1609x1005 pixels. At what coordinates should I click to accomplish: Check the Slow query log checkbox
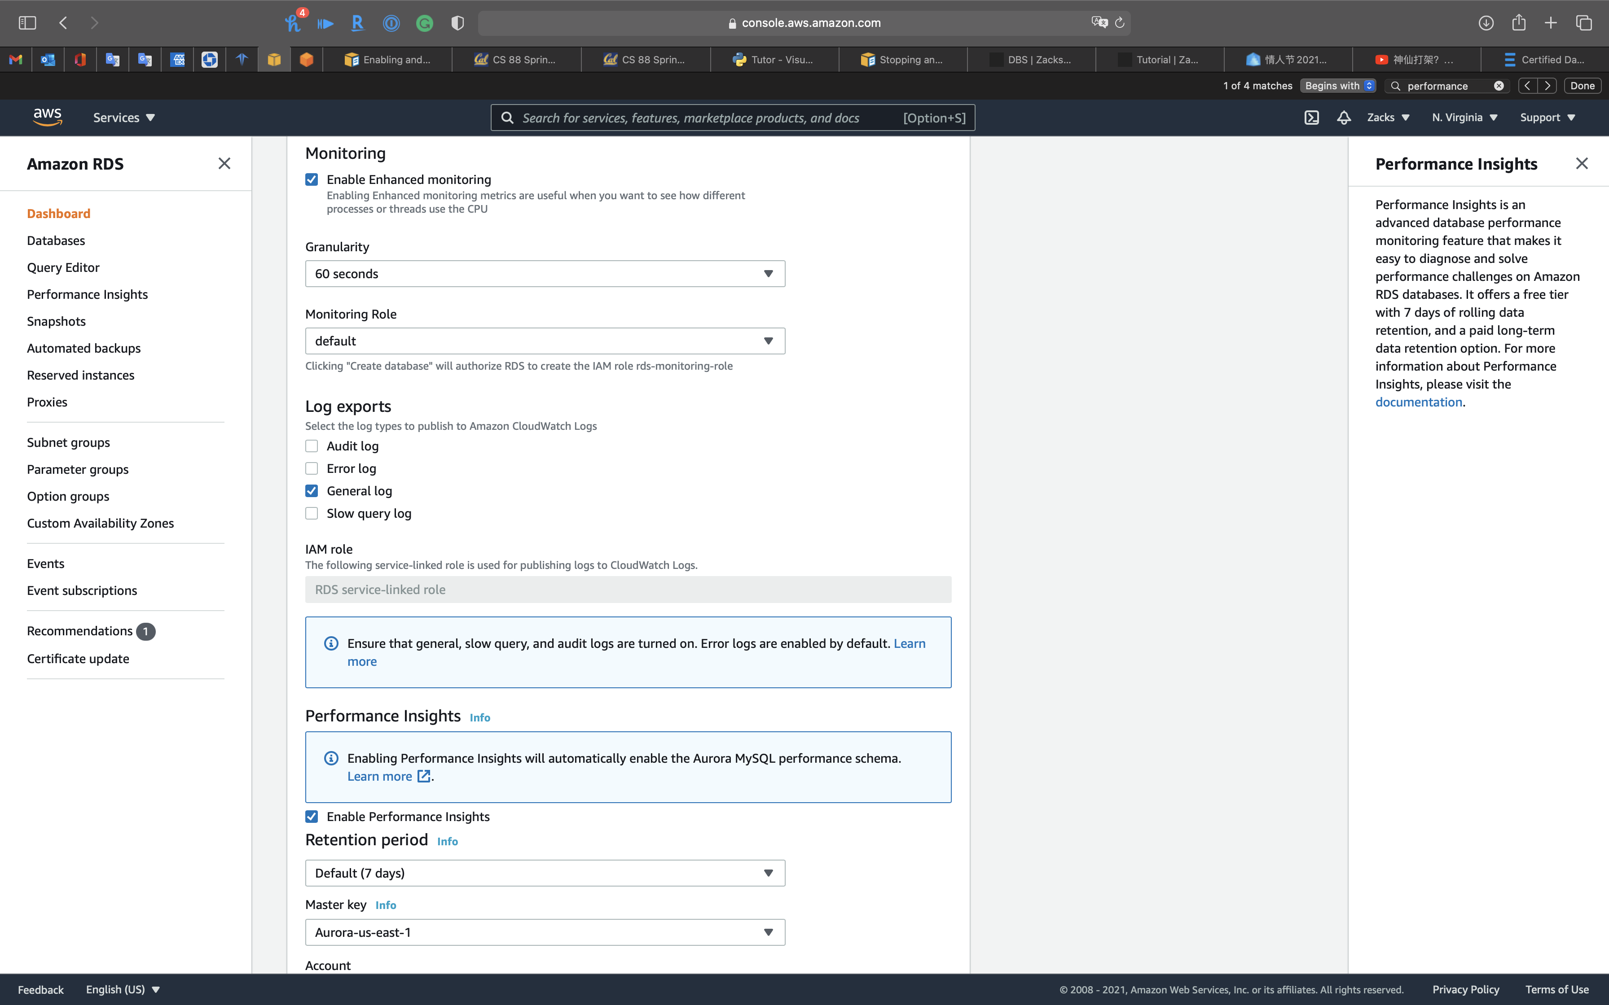[x=312, y=513]
